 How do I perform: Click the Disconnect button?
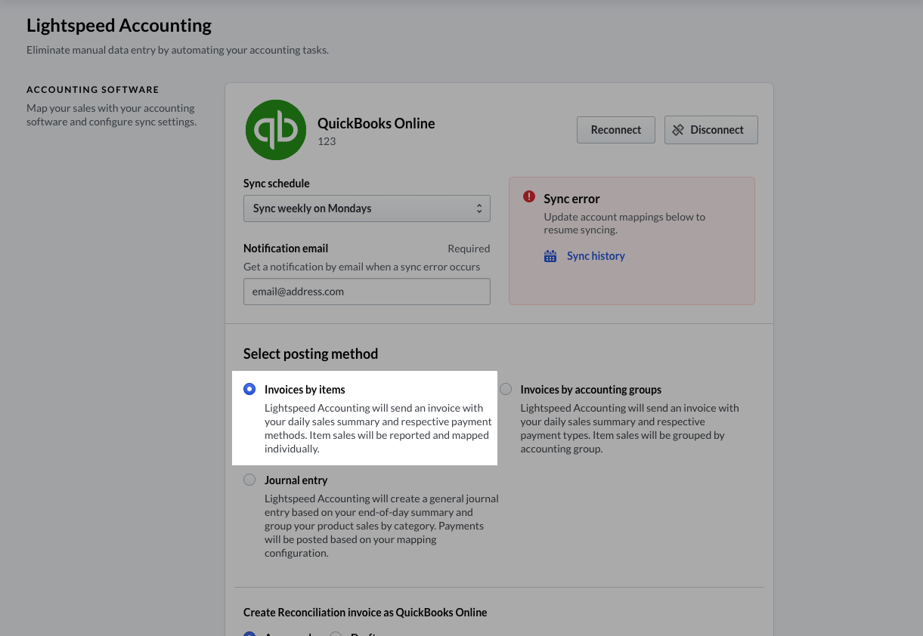(x=711, y=129)
